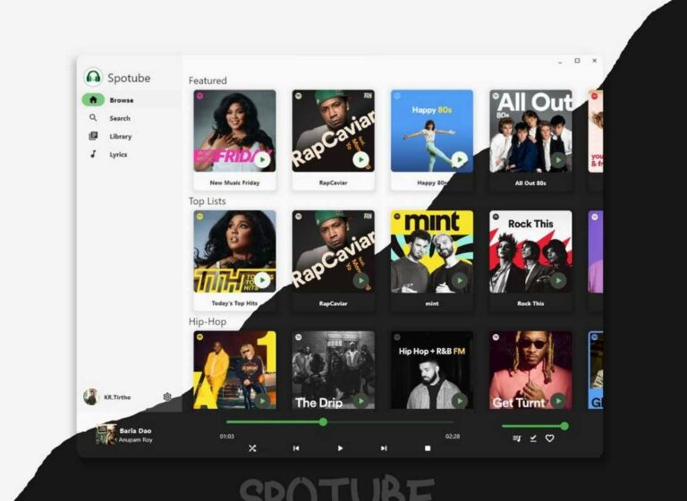Play the Hip Hop + R&B FM playlist
This screenshot has height=501, width=687.
[459, 401]
